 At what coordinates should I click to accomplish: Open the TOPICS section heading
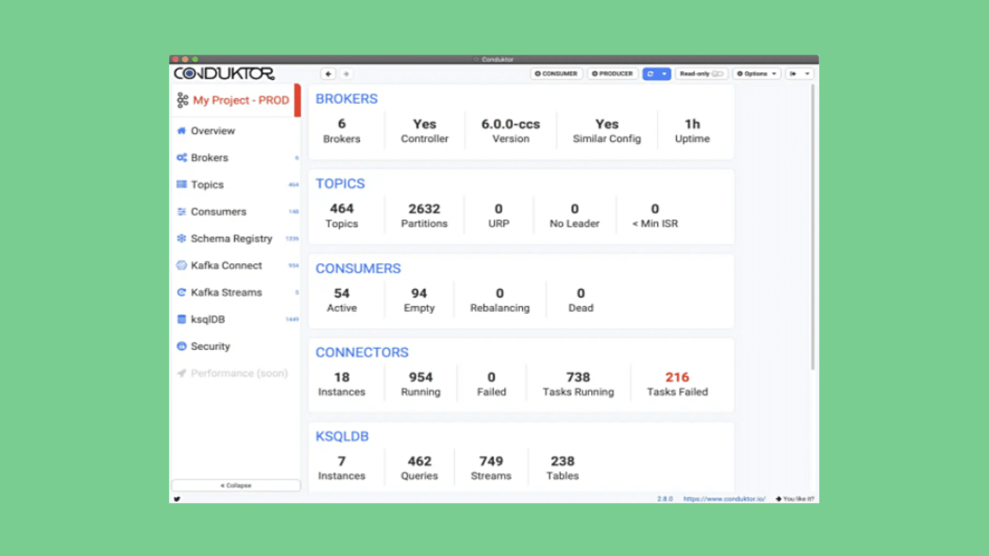point(340,184)
